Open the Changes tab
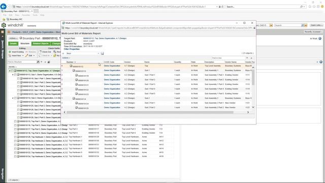Screen dimensions: 325x183 [56, 44]
